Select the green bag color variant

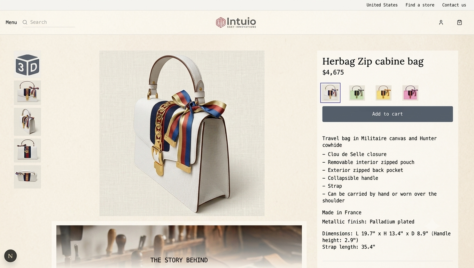pos(357,93)
